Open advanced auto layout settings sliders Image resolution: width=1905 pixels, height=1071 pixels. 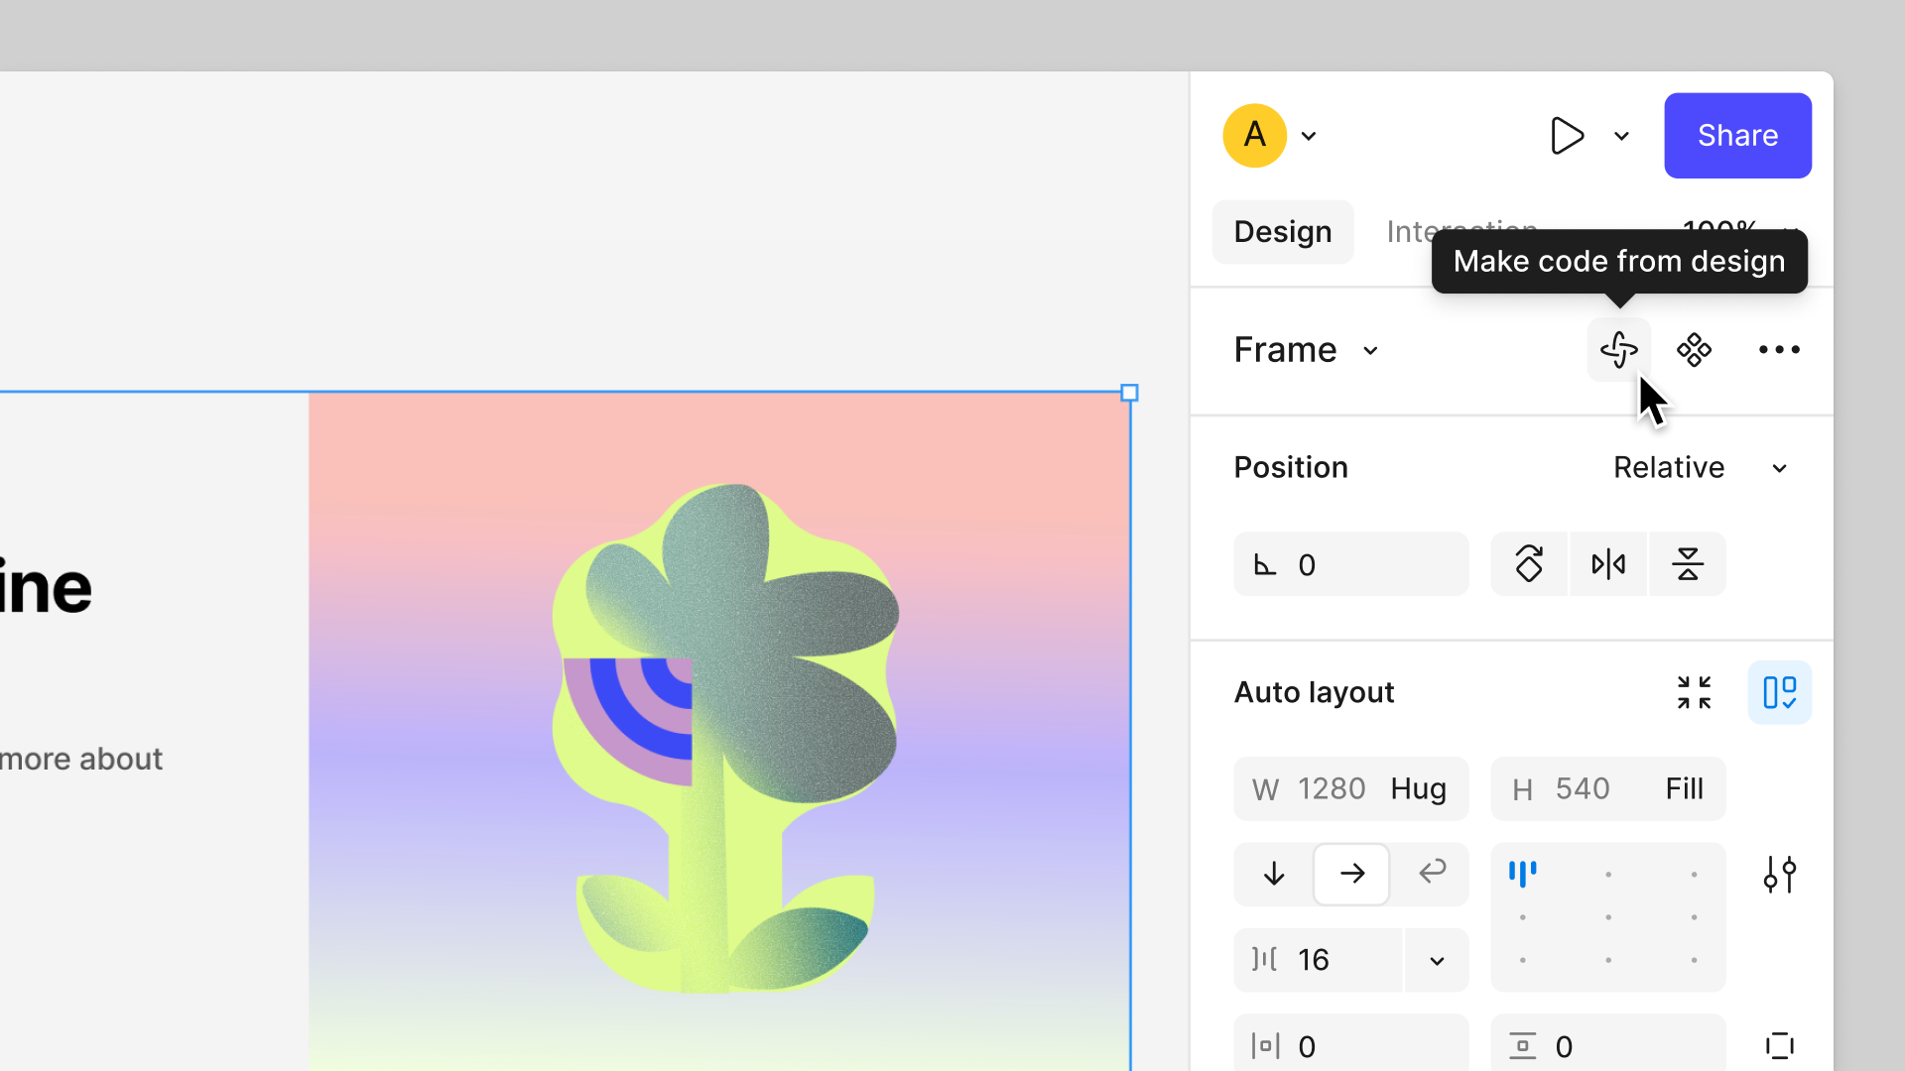1779,875
